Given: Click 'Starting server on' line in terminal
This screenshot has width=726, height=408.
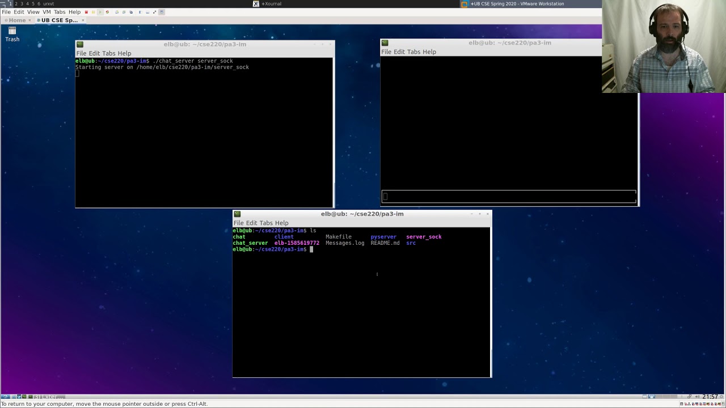Looking at the screenshot, I should click(x=162, y=67).
